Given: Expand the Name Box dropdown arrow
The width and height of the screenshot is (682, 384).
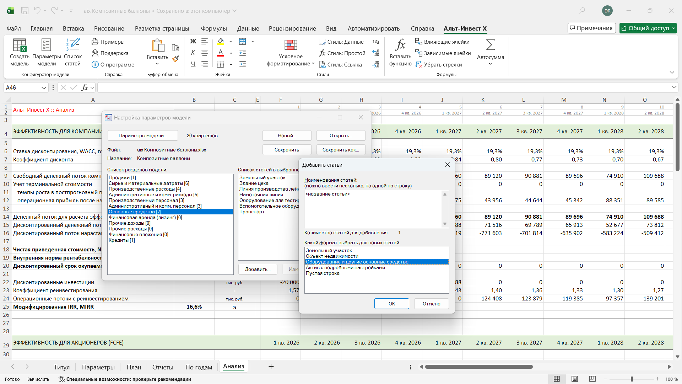Looking at the screenshot, I should point(44,88).
